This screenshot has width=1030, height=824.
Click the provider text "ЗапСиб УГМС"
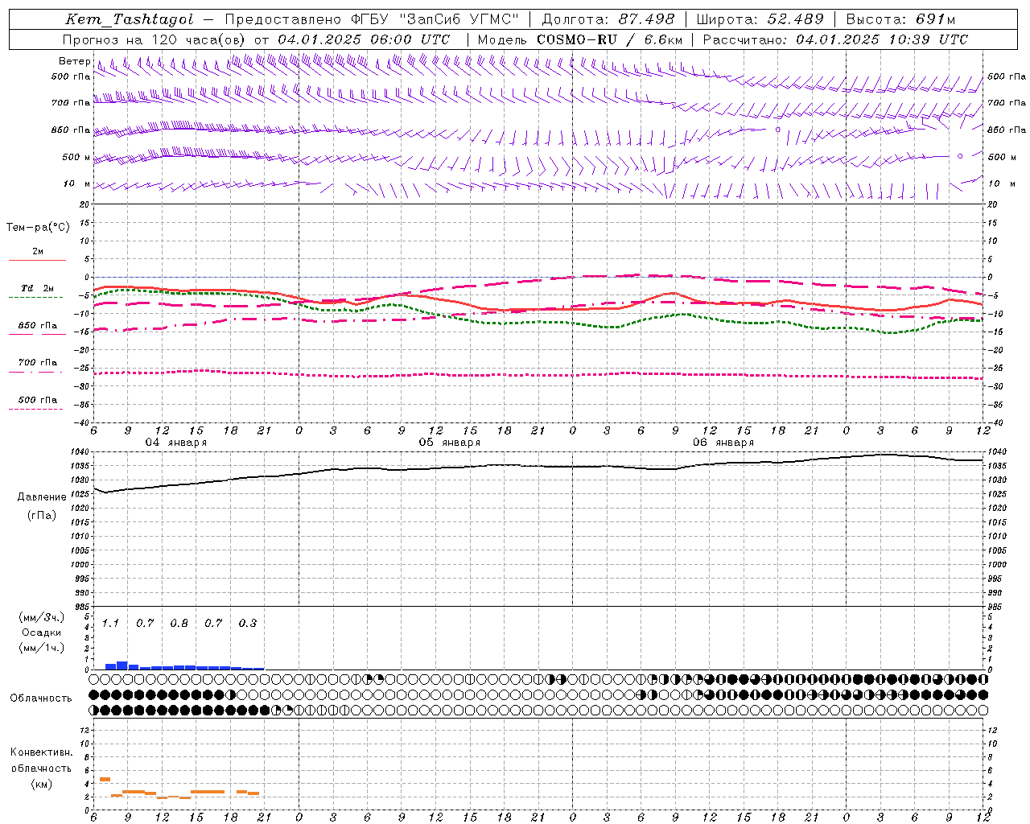[459, 19]
